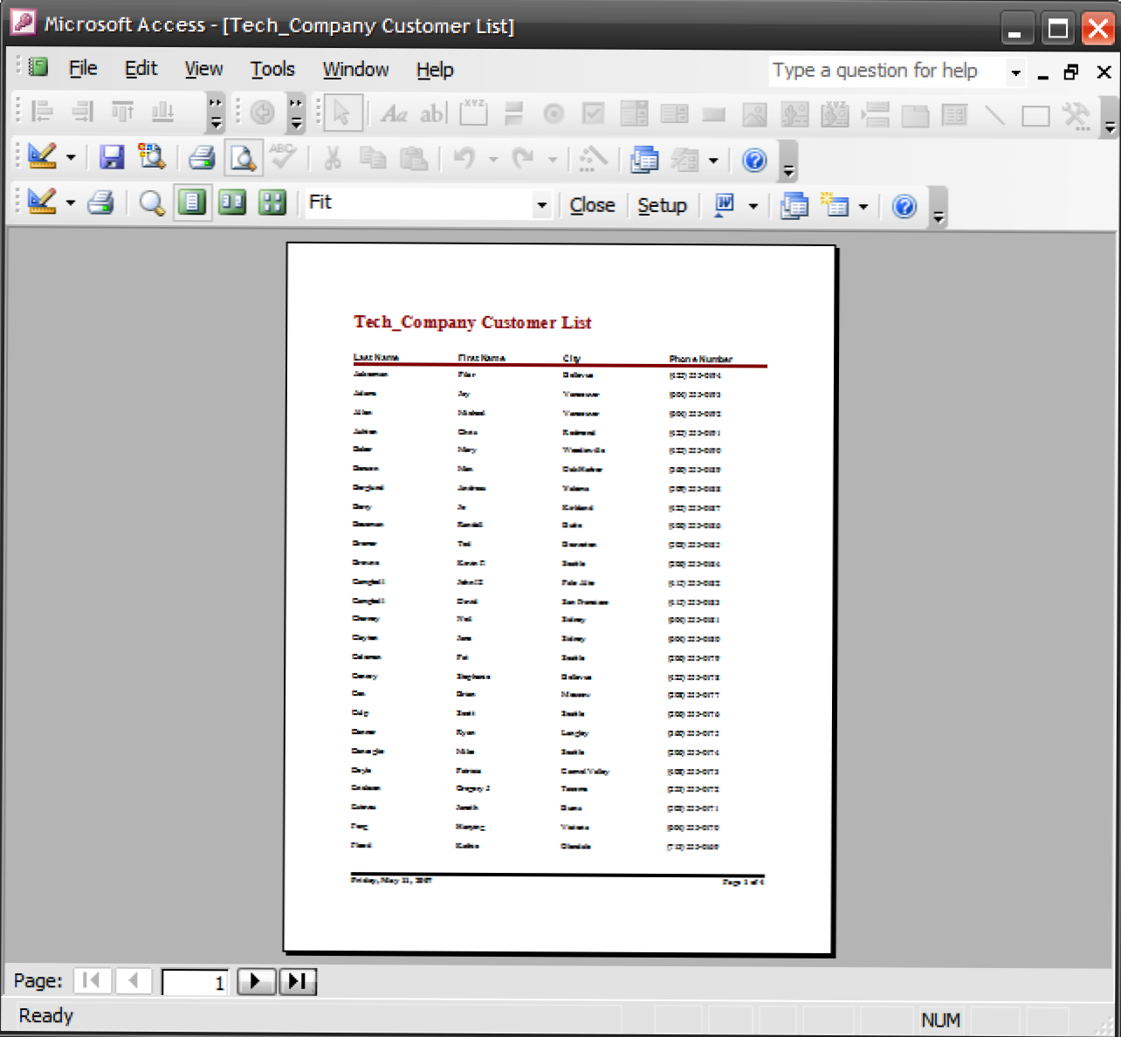The height and width of the screenshot is (1037, 1121).
Task: Click the Database Window icon right of OfficeLinks
Action: [794, 206]
